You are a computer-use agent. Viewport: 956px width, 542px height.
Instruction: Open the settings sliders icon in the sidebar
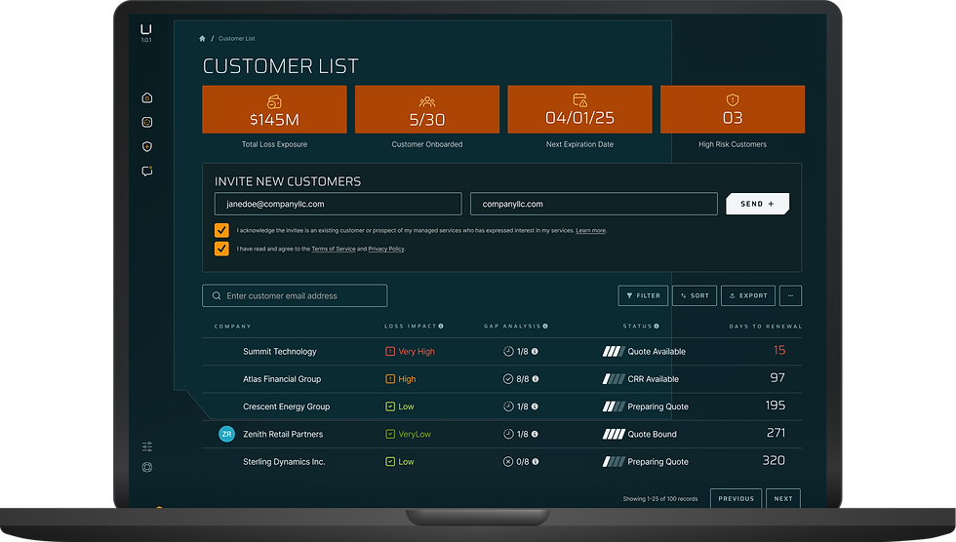[x=147, y=446]
